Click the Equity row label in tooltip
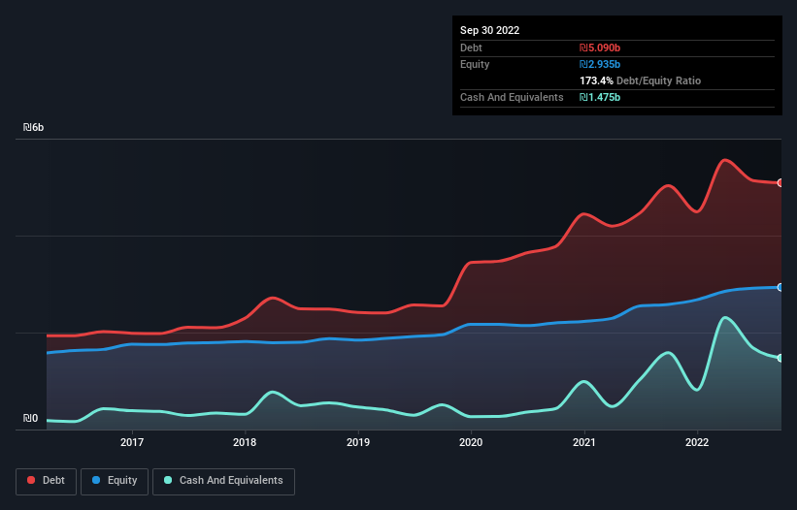The image size is (797, 510). 475,64
